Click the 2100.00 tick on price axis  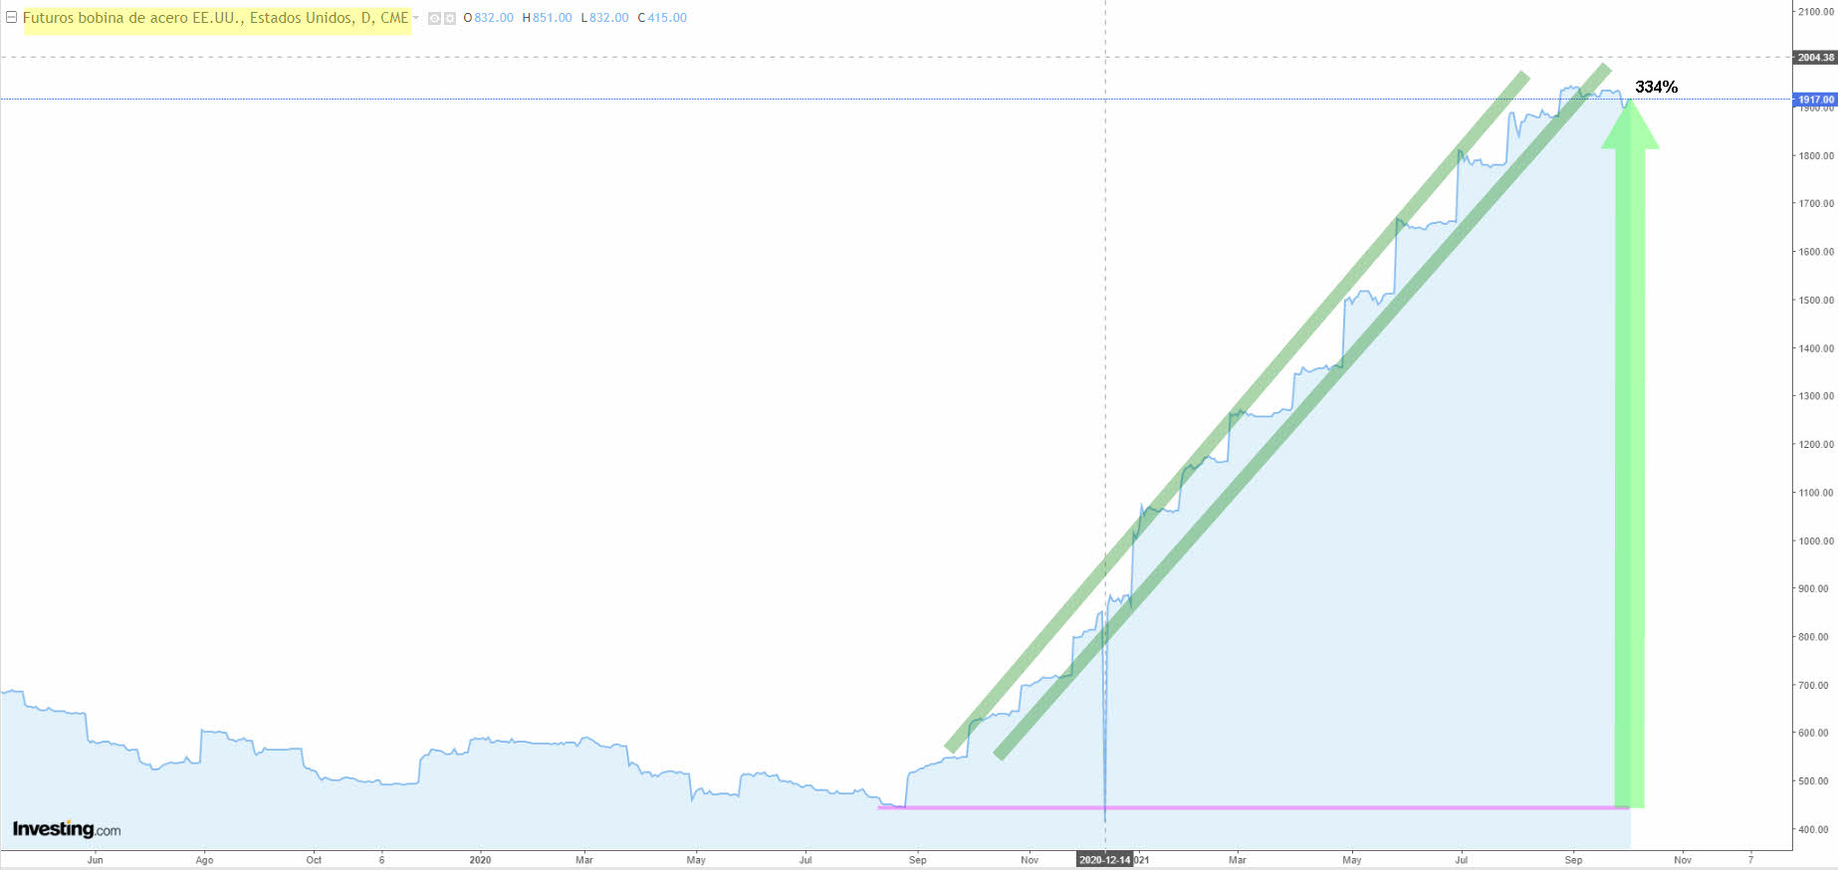(1815, 12)
